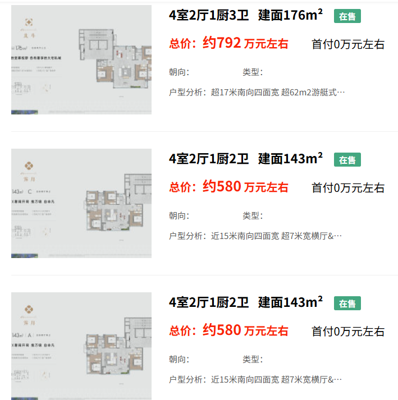
Task: Click the 4室2厅1厨3卫 建面176m² title
Action: (245, 15)
